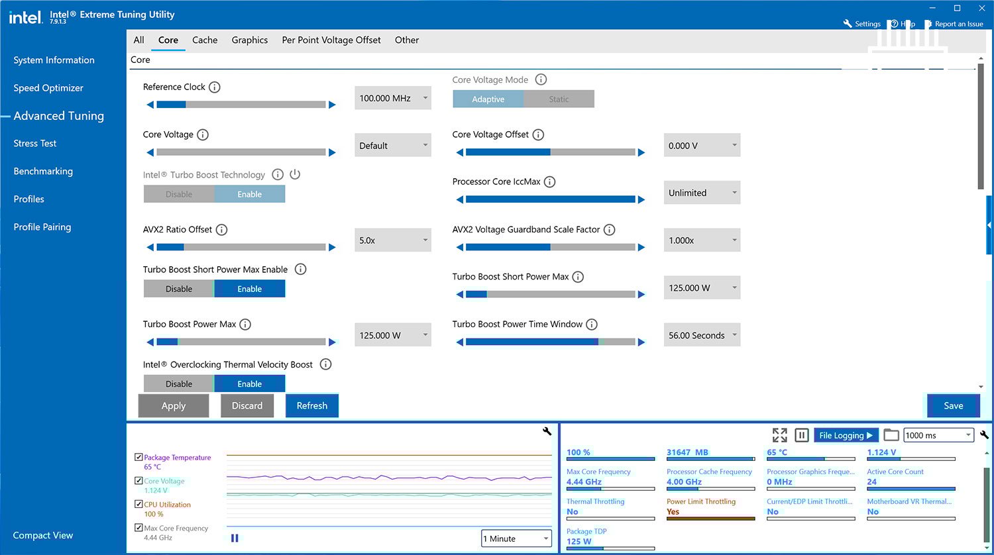Adjust Processor Core IccMax slider
Viewport: 994px width, 555px height.
pos(551,199)
